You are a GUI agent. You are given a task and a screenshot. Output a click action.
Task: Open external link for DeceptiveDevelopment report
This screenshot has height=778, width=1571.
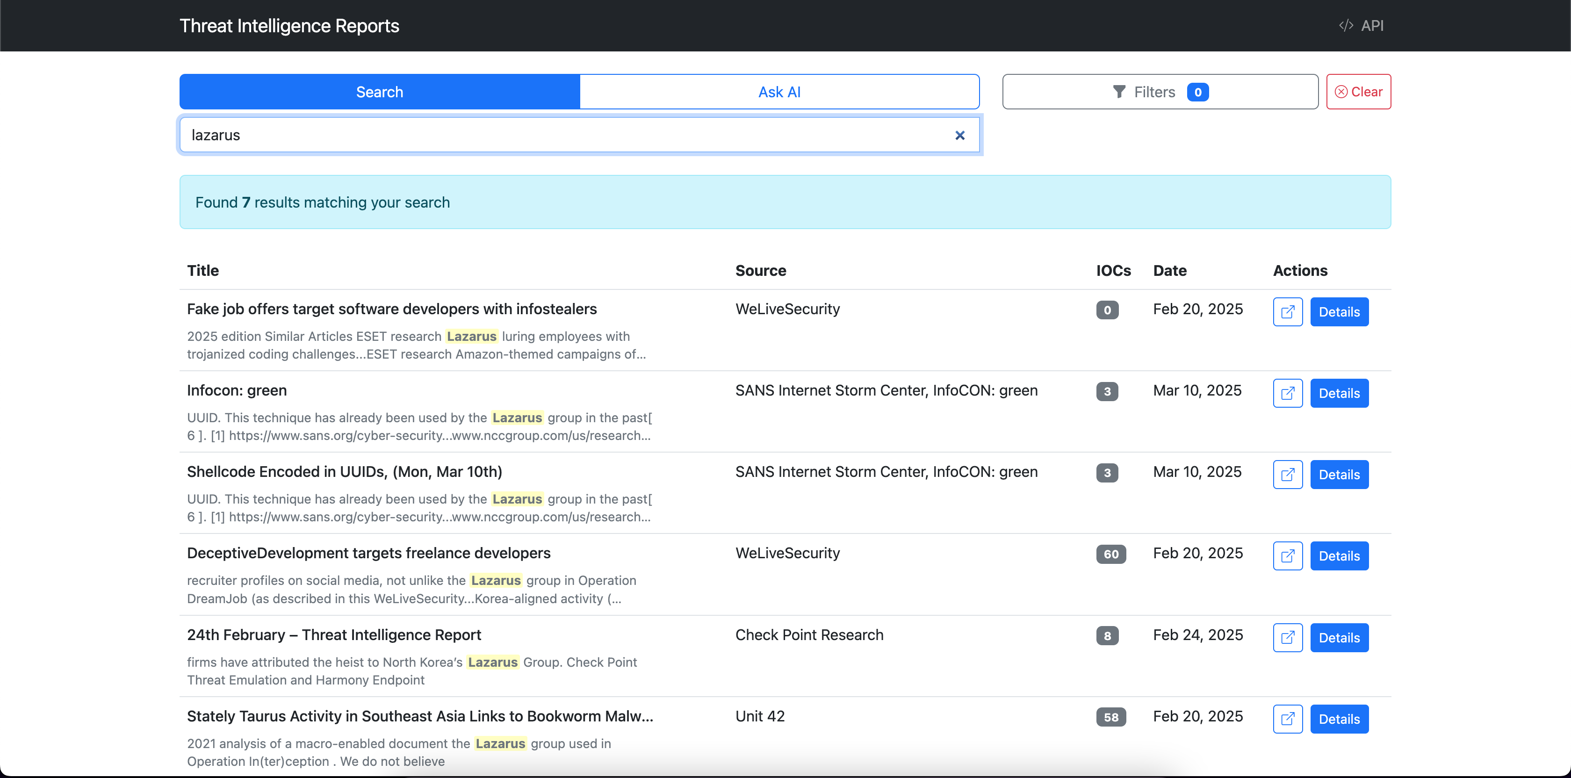(1287, 556)
